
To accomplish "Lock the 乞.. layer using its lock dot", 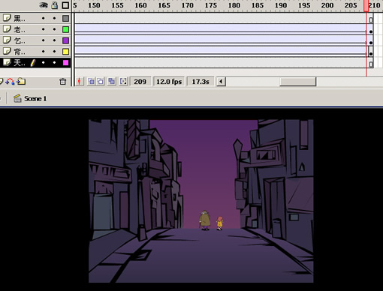I will pos(54,40).
